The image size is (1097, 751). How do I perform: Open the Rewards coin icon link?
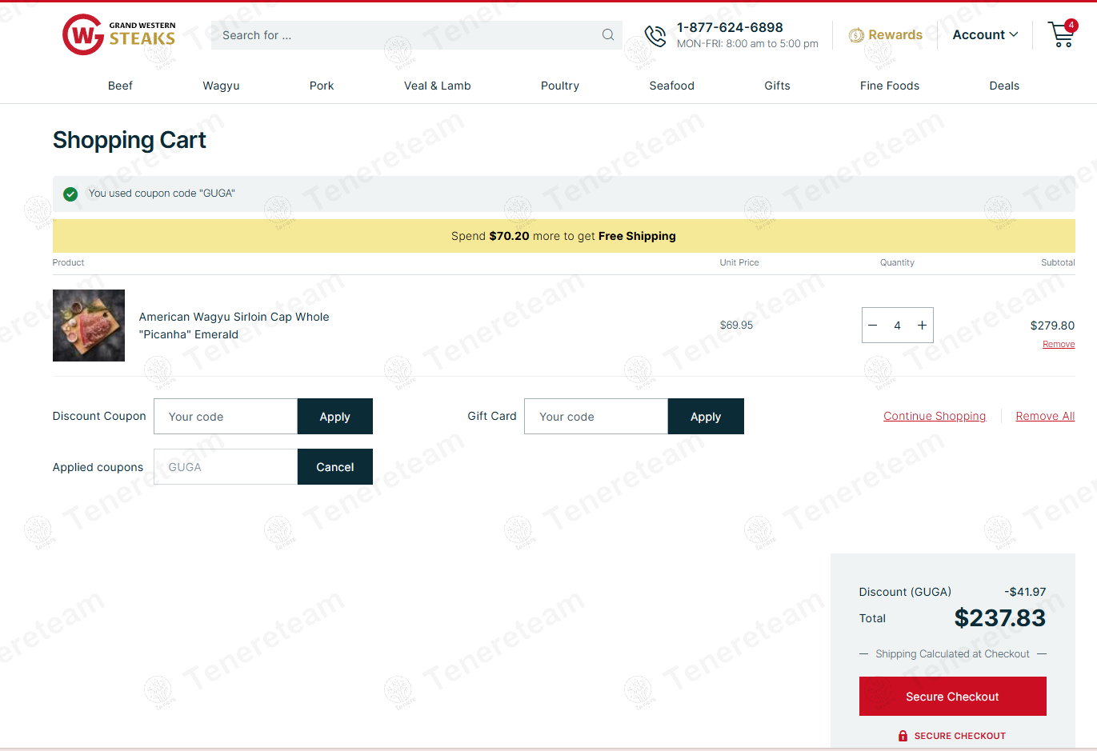point(856,35)
